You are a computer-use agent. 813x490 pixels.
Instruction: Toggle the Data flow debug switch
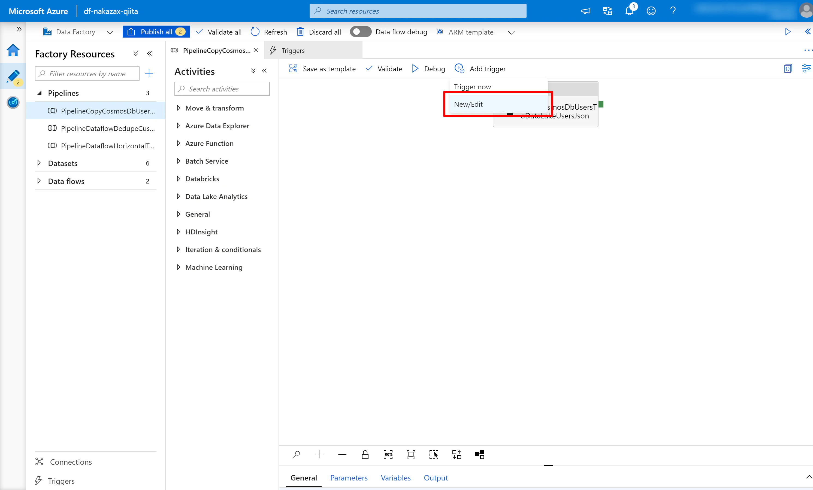[360, 32]
